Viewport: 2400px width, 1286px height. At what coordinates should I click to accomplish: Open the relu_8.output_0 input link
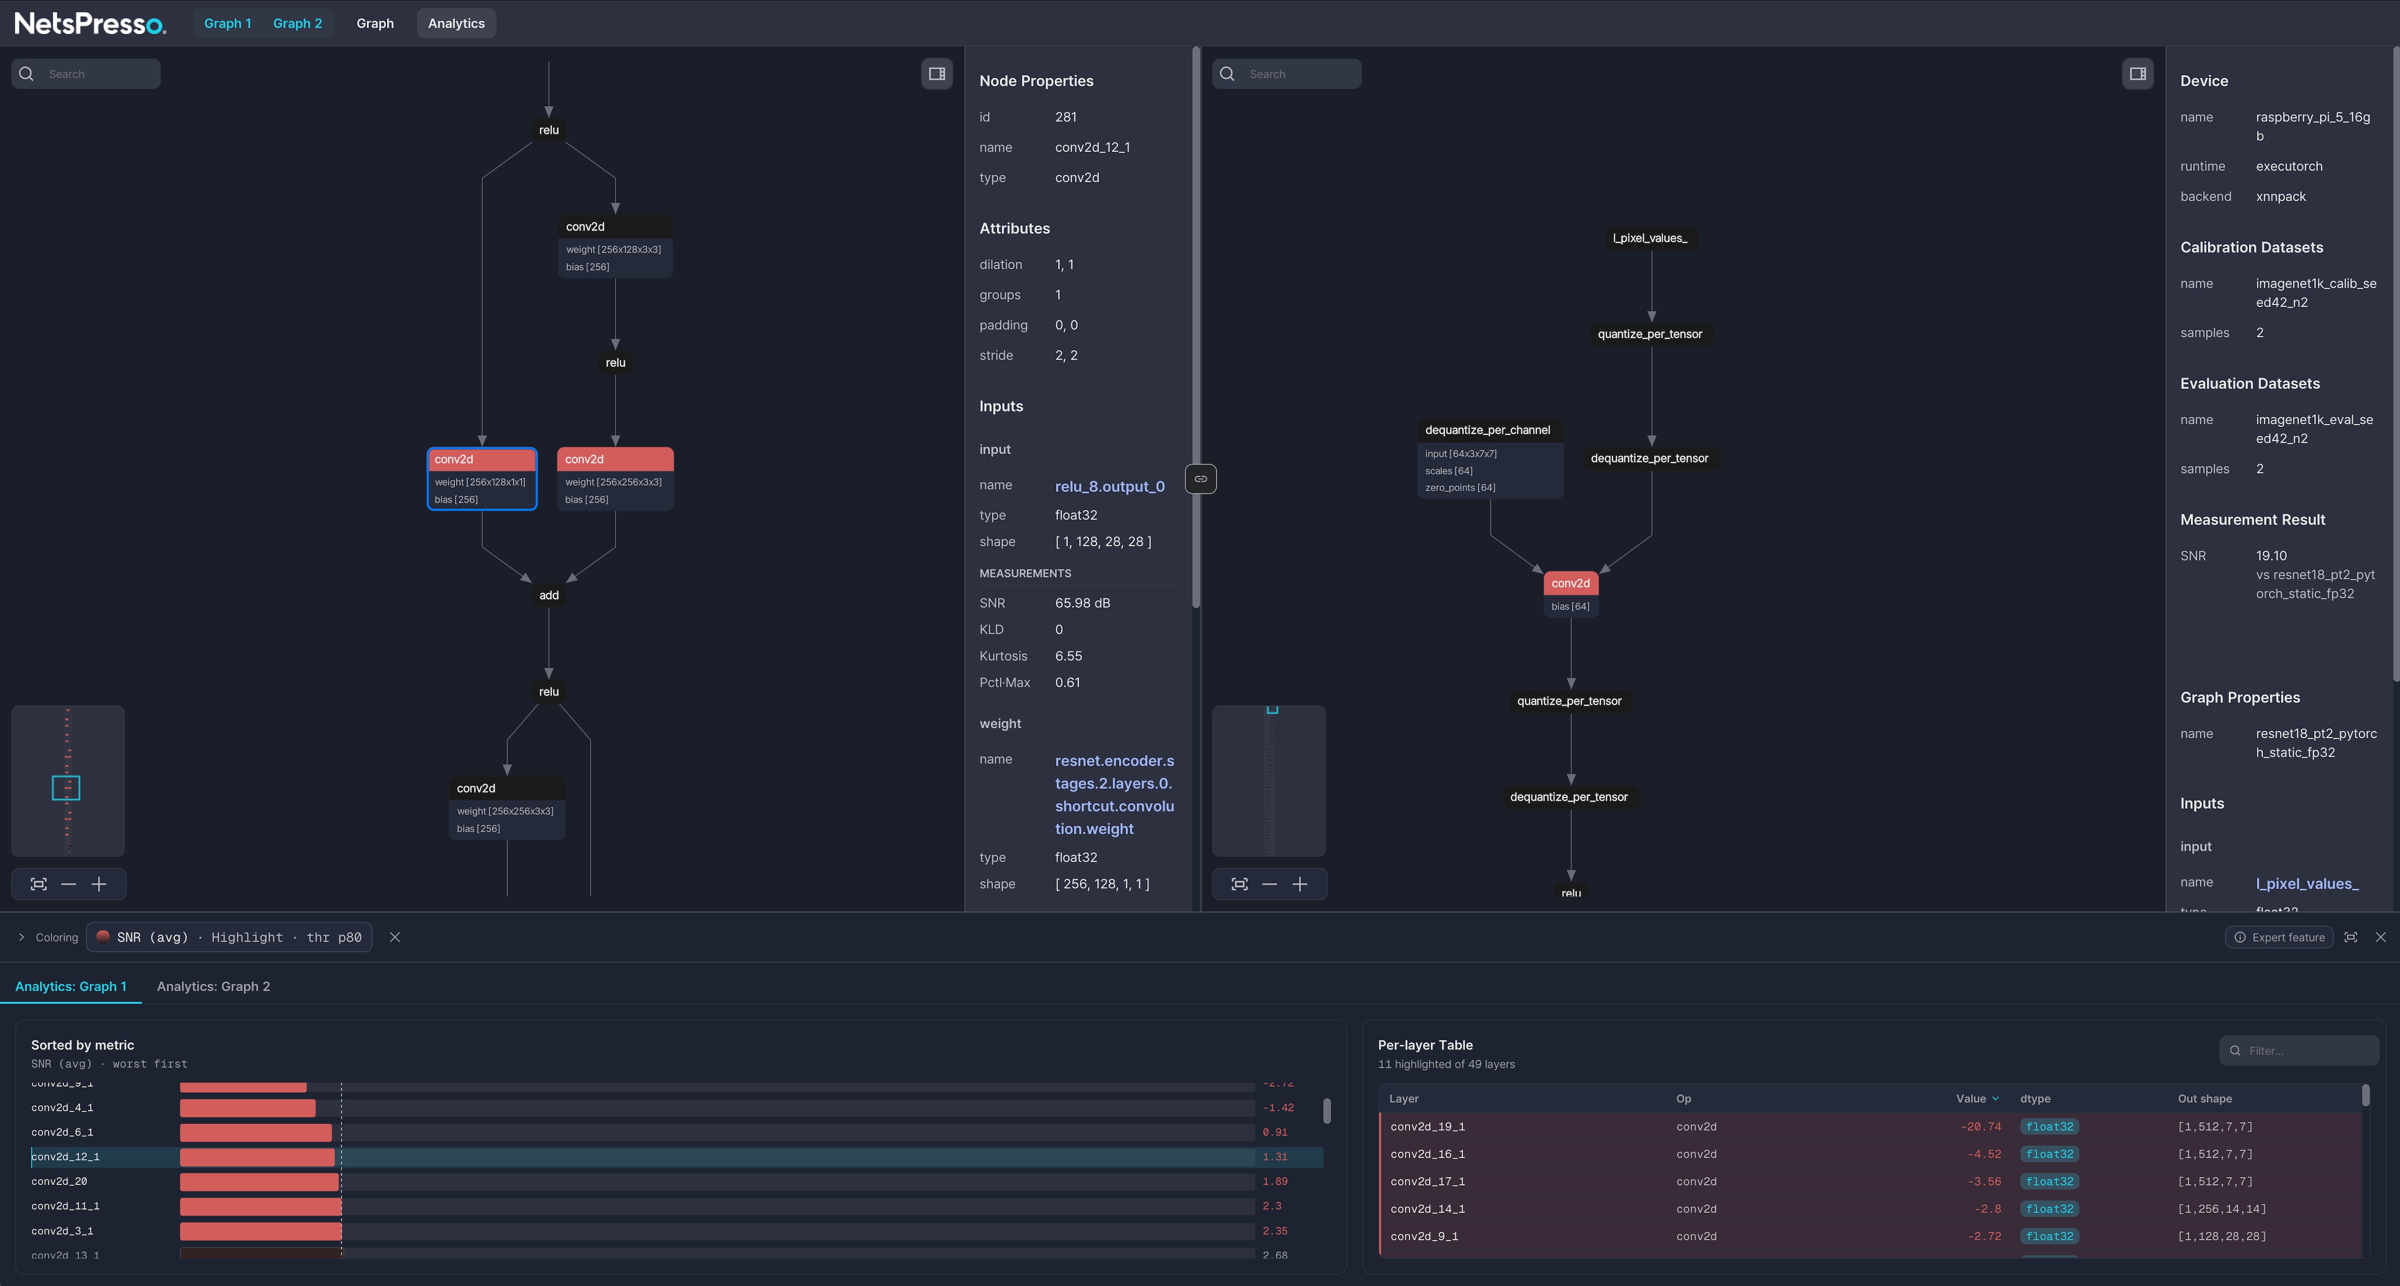click(x=1110, y=486)
